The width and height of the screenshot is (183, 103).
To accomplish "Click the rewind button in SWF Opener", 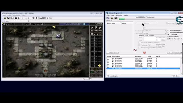I will (x=16, y=18).
